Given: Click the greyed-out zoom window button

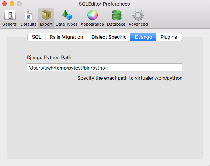Looking at the screenshot, I should [19, 4].
